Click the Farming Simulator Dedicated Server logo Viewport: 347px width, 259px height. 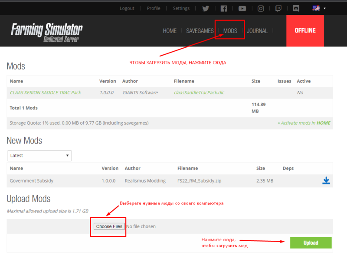47,32
